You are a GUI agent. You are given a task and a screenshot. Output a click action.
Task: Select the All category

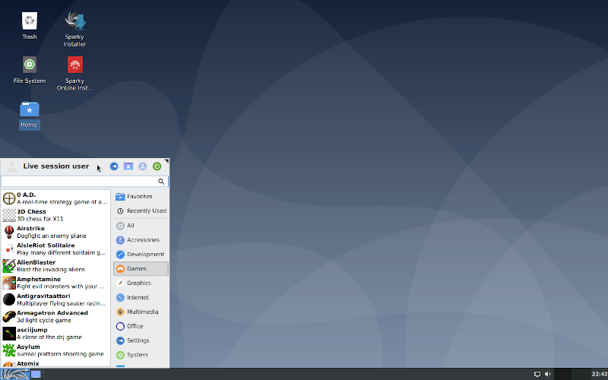click(141, 226)
